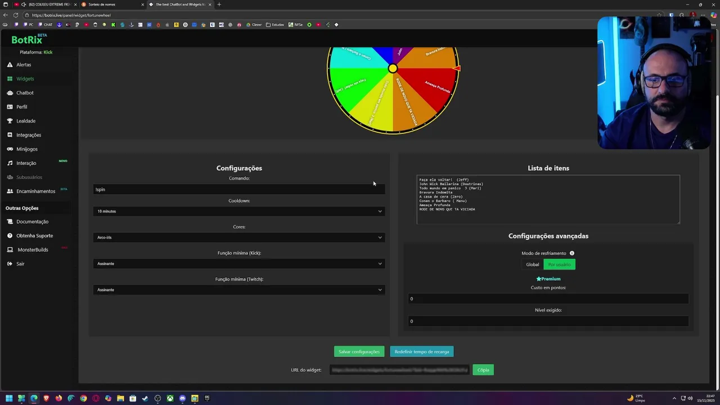720x405 pixels.
Task: Click Salvar configurações button
Action: pyautogui.click(x=359, y=352)
